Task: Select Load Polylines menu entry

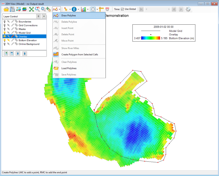Action: 69,68
